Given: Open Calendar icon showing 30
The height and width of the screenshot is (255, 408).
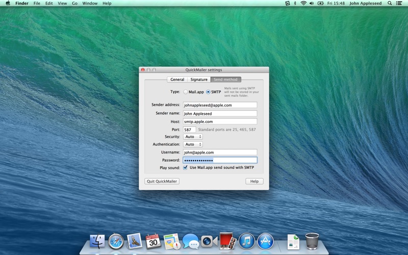Looking at the screenshot, I should [x=153, y=241].
